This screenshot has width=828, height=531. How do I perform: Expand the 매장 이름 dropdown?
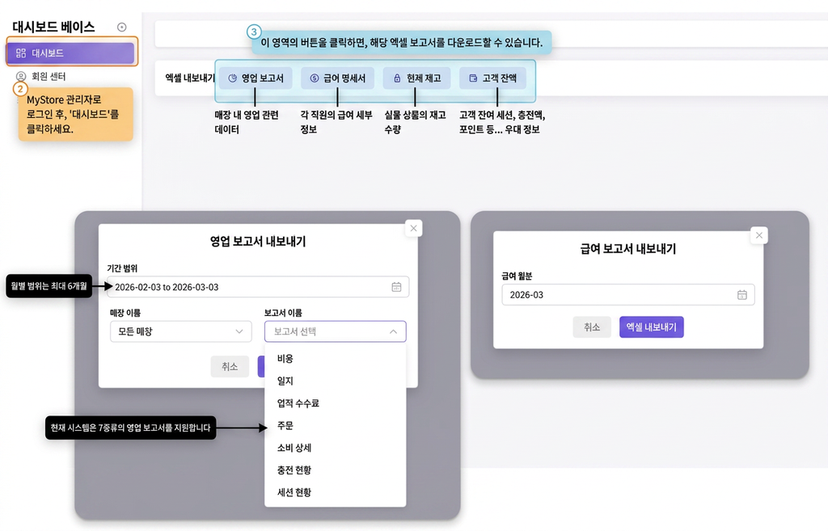pos(181,331)
